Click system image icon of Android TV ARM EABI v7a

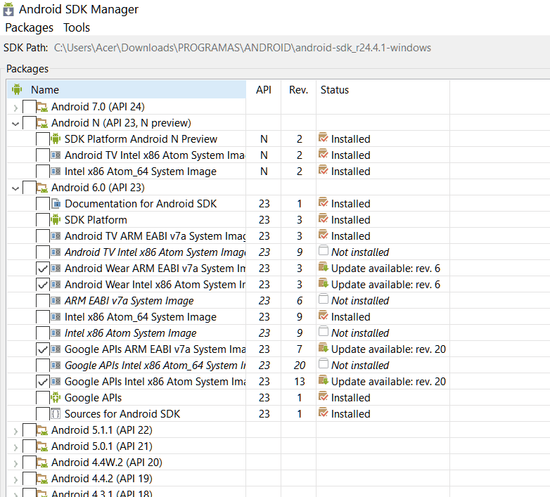(56, 236)
